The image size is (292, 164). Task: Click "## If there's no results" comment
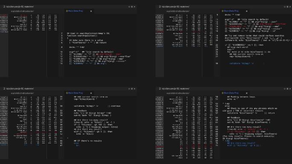(88, 141)
